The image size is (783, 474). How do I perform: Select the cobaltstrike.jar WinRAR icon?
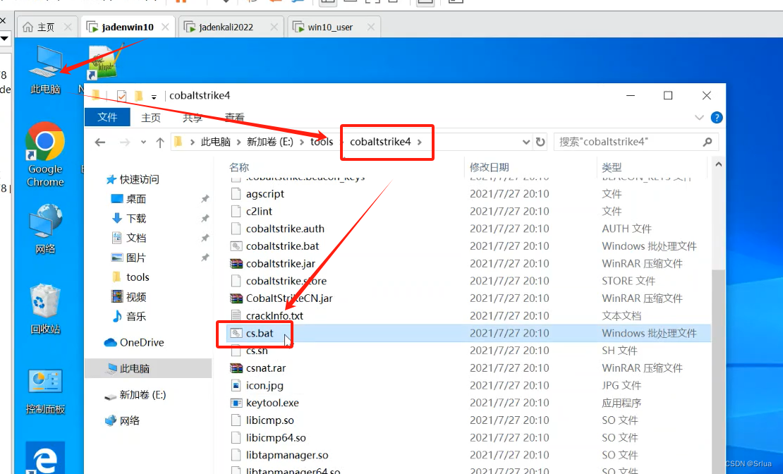tap(236, 263)
